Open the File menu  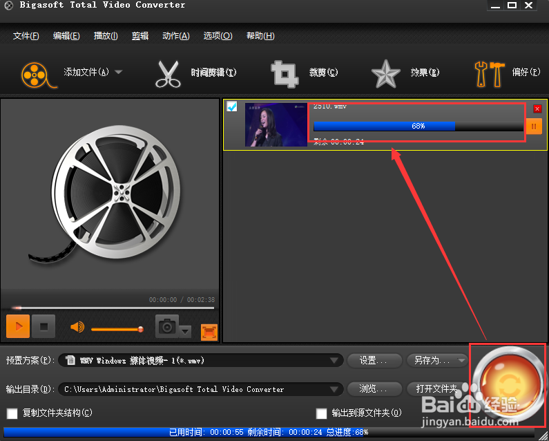(x=26, y=36)
